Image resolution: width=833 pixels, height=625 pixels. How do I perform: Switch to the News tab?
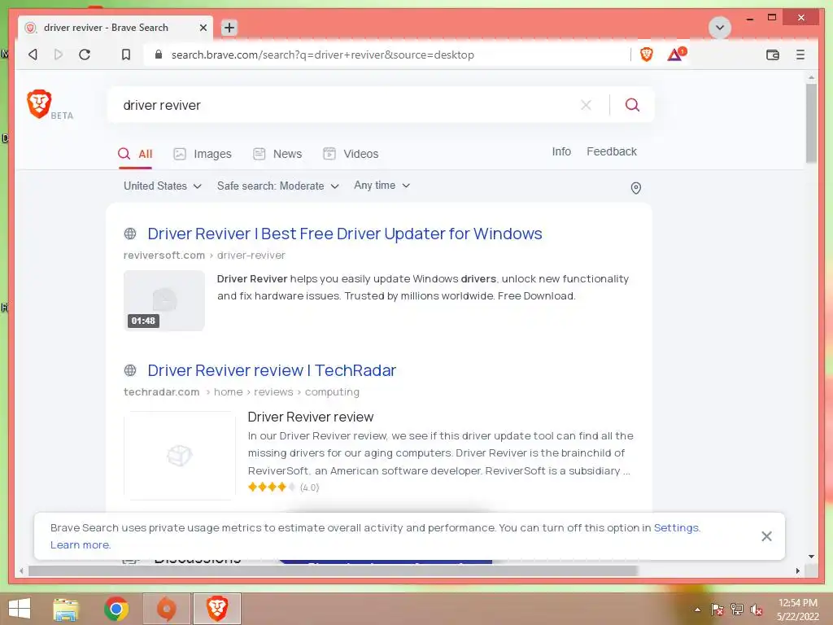pos(277,154)
